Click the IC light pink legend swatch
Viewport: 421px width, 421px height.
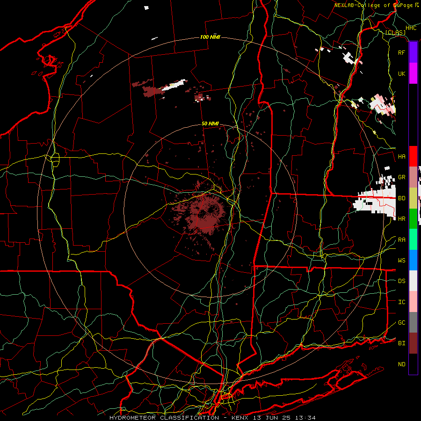pos(413,302)
